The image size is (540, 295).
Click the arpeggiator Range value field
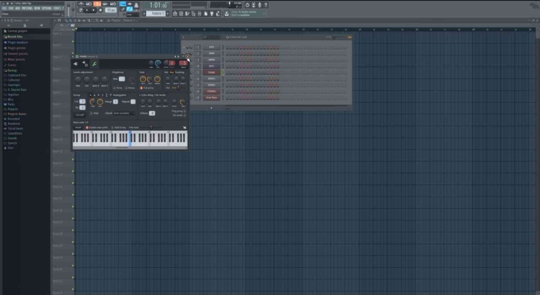[x=115, y=102]
